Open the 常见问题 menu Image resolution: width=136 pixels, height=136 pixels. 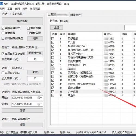[x=35, y=9]
